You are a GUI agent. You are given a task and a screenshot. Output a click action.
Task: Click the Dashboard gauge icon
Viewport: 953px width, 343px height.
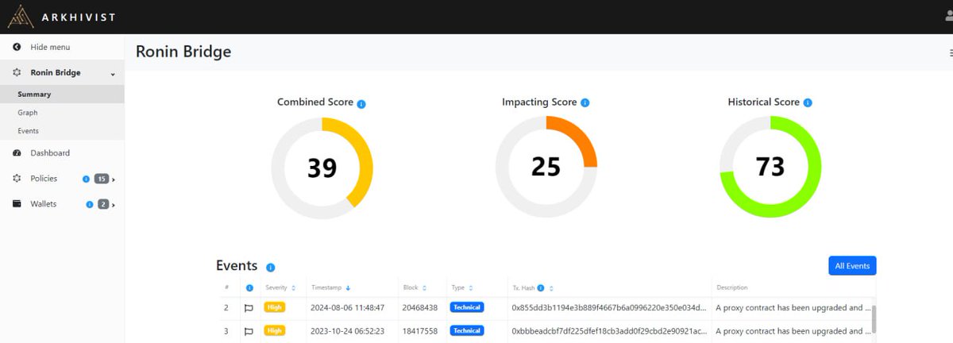click(x=17, y=152)
